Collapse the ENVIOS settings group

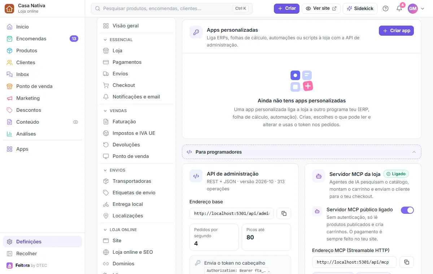pyautogui.click(x=136, y=170)
